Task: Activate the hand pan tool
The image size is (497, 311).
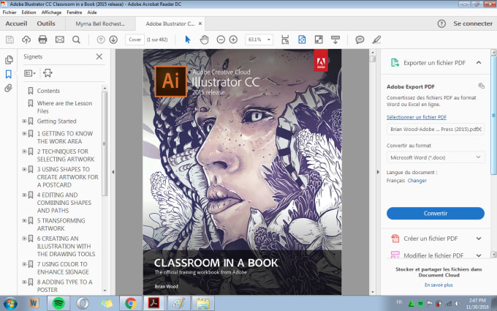Action: (205, 40)
